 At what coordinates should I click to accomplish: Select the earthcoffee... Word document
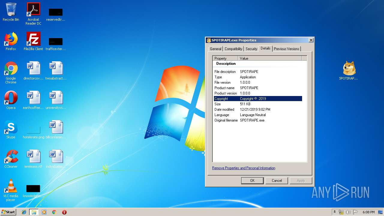(x=33, y=100)
